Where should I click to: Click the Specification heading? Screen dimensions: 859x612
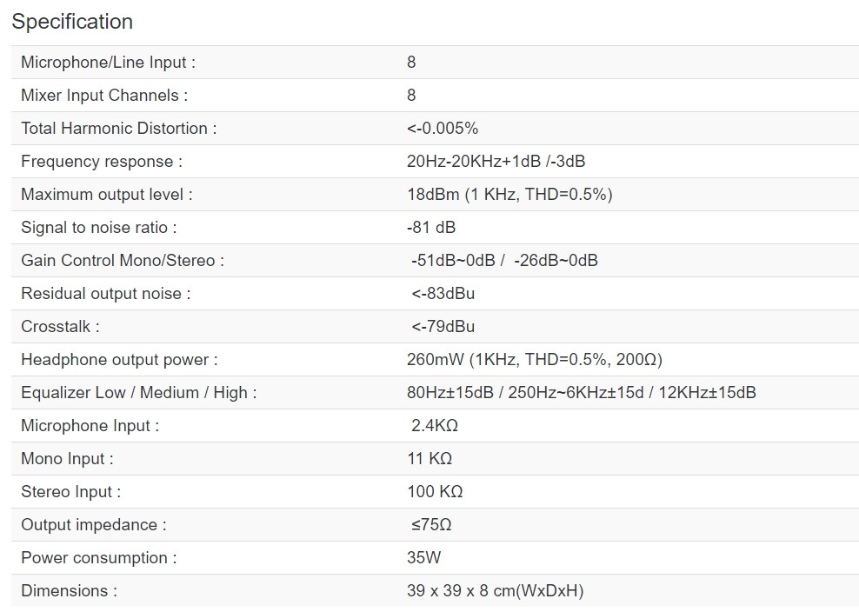click(72, 22)
